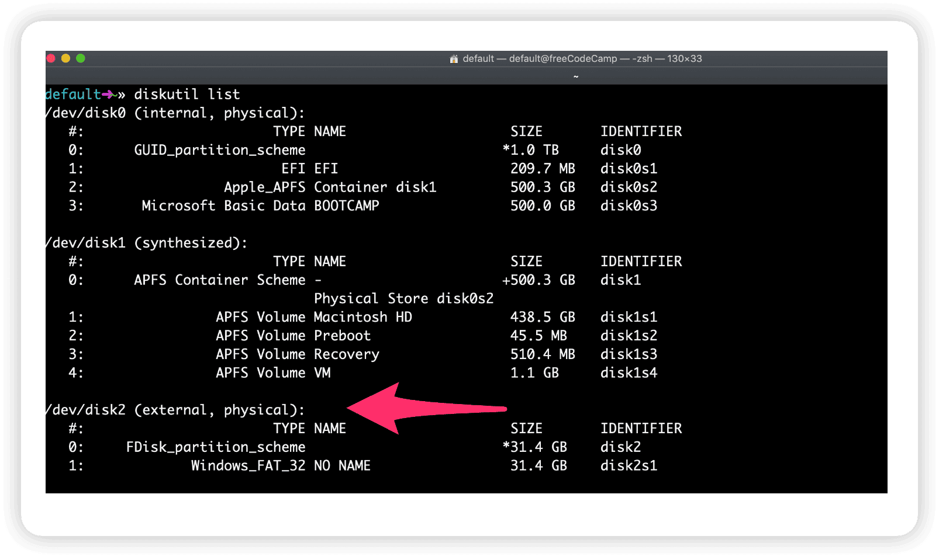Click 'GUID_partition_scheme' type entry

(220, 150)
